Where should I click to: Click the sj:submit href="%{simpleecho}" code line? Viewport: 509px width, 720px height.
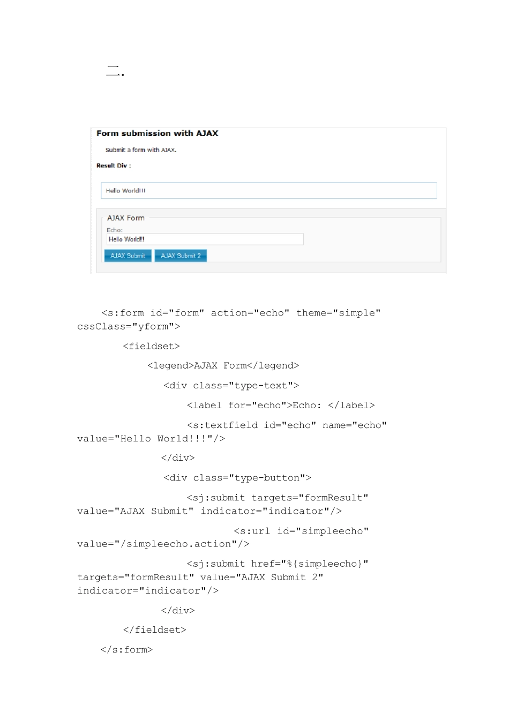pyautogui.click(x=277, y=564)
